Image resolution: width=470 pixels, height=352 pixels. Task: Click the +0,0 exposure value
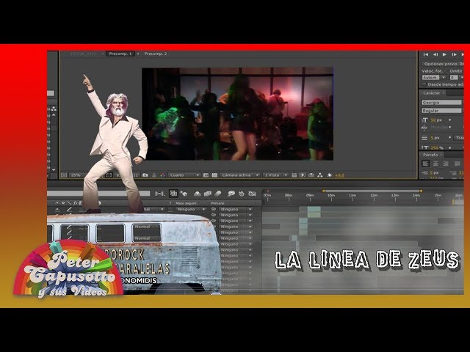339,175
